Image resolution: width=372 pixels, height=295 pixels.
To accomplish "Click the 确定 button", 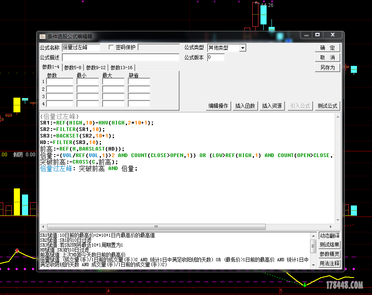I will click(x=327, y=48).
